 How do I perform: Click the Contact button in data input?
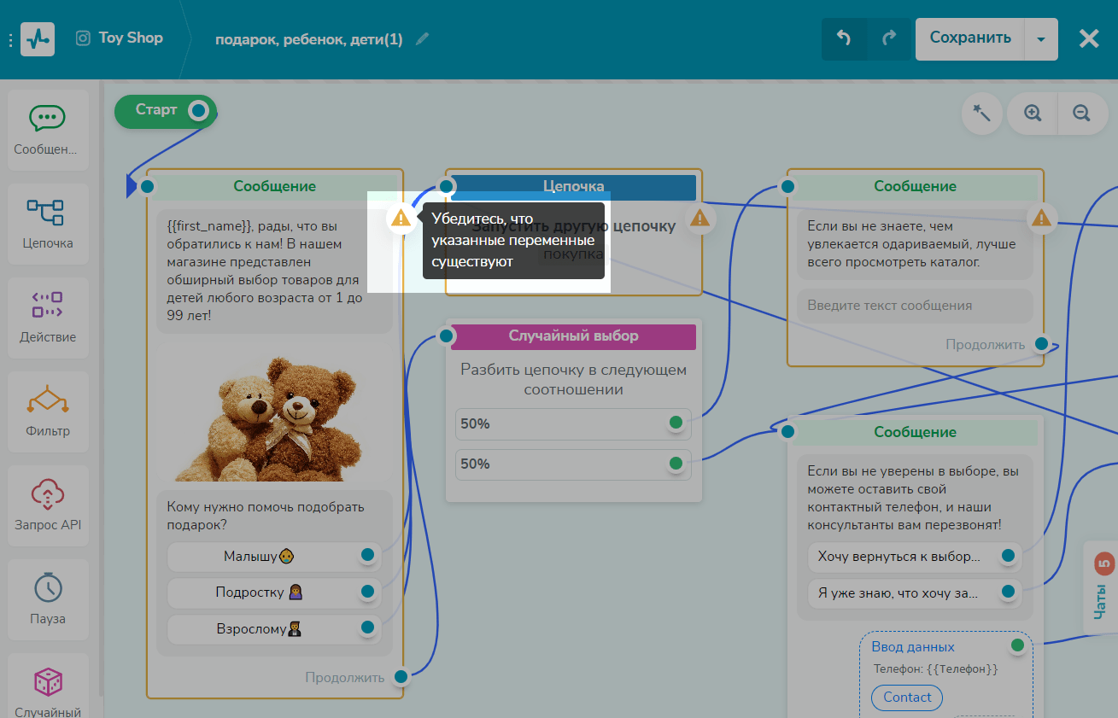click(x=907, y=698)
